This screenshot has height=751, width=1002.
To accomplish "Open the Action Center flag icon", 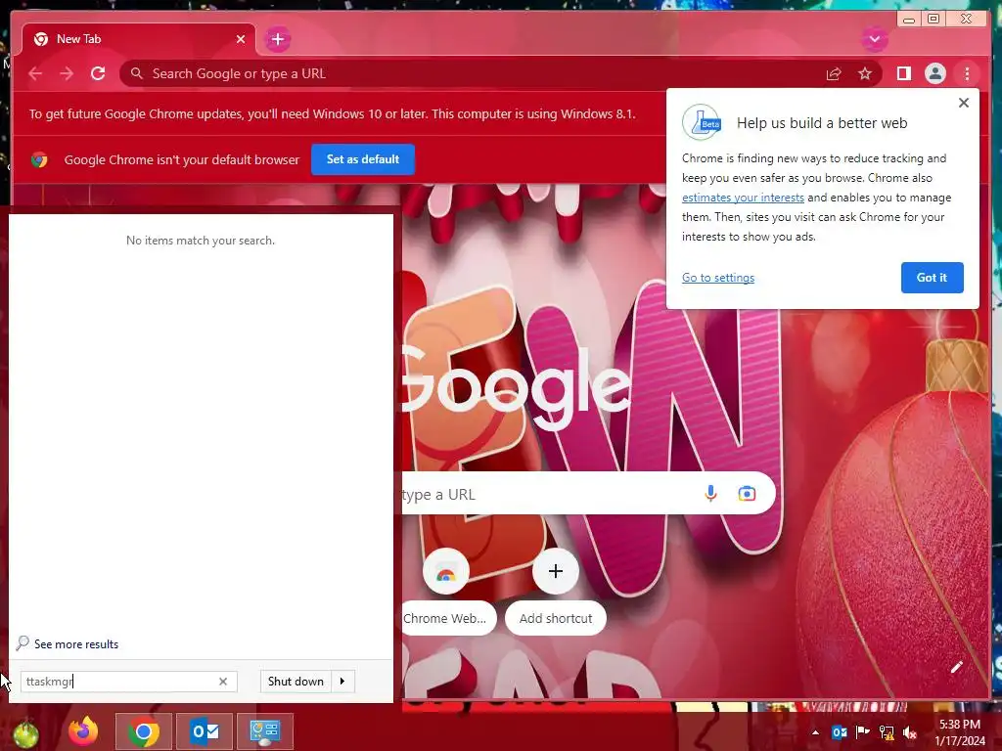I will pyautogui.click(x=863, y=732).
